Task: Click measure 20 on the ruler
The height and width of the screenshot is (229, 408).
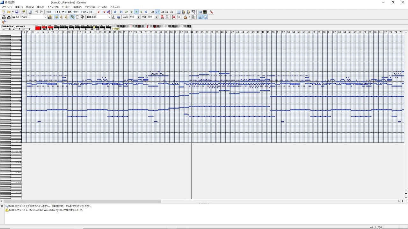Action: [x=120, y=32]
